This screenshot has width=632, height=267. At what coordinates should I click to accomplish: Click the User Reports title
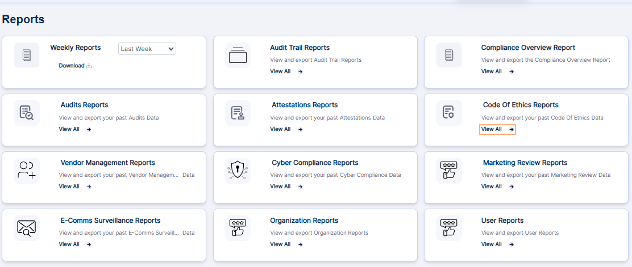pos(502,221)
